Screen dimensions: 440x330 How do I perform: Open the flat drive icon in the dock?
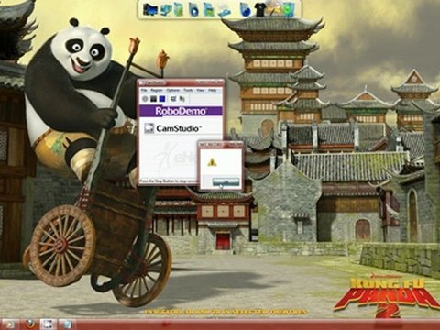click(x=225, y=11)
